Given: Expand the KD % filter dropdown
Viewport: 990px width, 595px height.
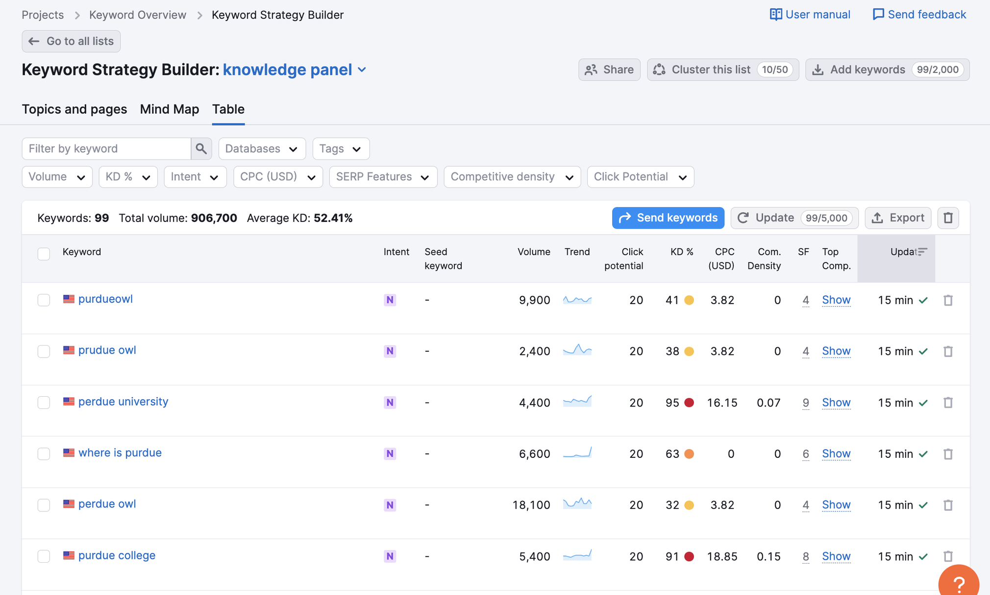Looking at the screenshot, I should pyautogui.click(x=128, y=177).
